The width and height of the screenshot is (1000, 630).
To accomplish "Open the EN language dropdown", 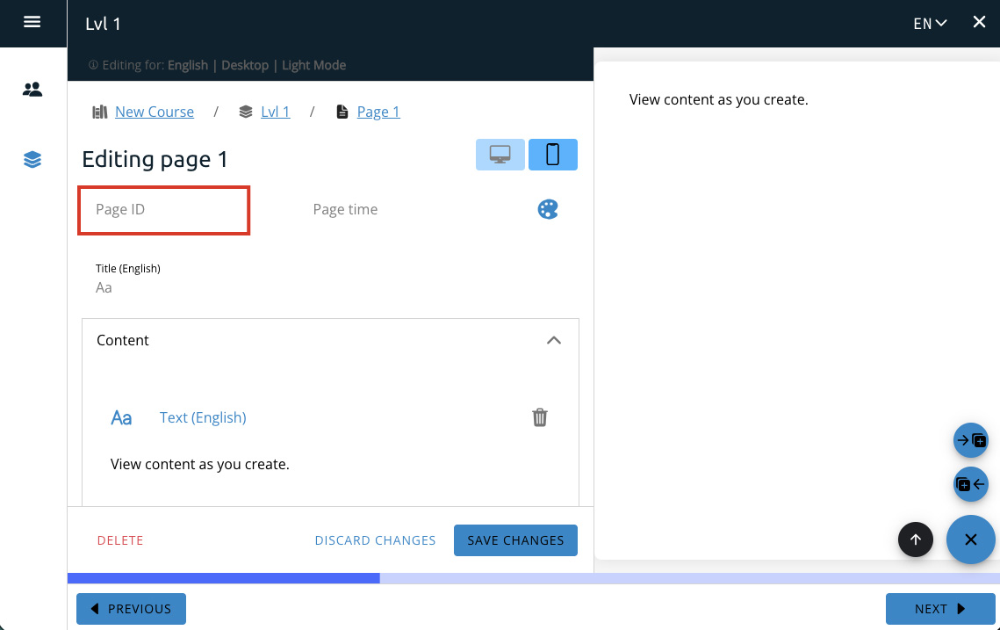I will click(930, 24).
